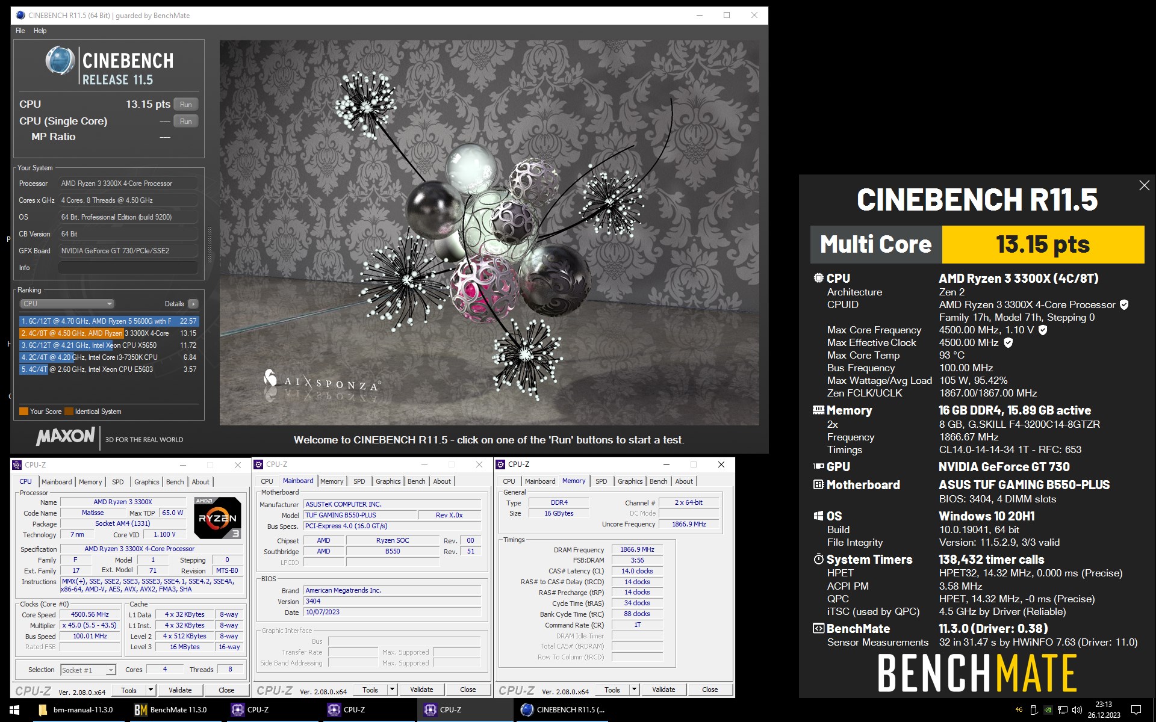Screen dimensions: 1156x722
Task: Switch to About tab in left CPU-Z window
Action: coord(200,482)
